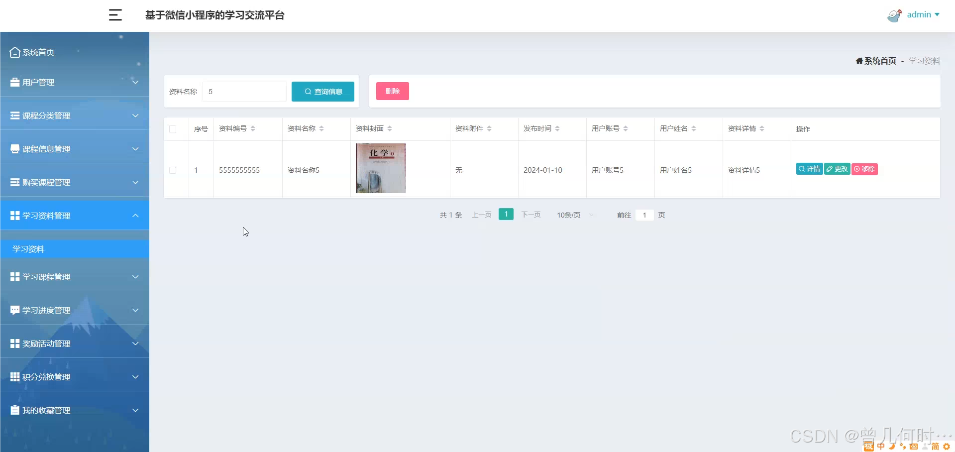The width and height of the screenshot is (955, 452).
Task: Sort by 资料编号 column arrows
Action: (253, 128)
